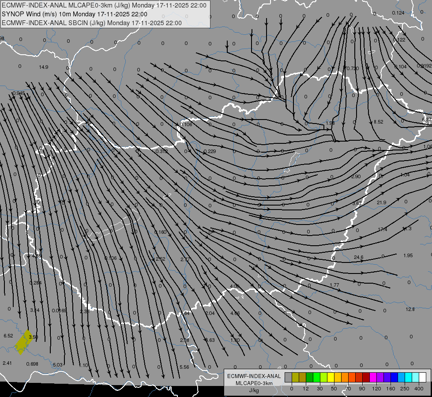Click the 2.90 value on the map

click(356, 176)
